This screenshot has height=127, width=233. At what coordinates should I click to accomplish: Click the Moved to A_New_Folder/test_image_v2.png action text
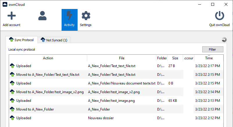tap(50, 92)
